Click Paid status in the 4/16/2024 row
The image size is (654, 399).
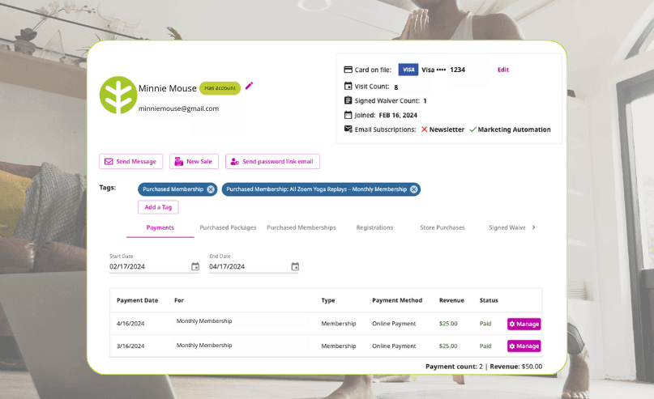click(x=485, y=324)
